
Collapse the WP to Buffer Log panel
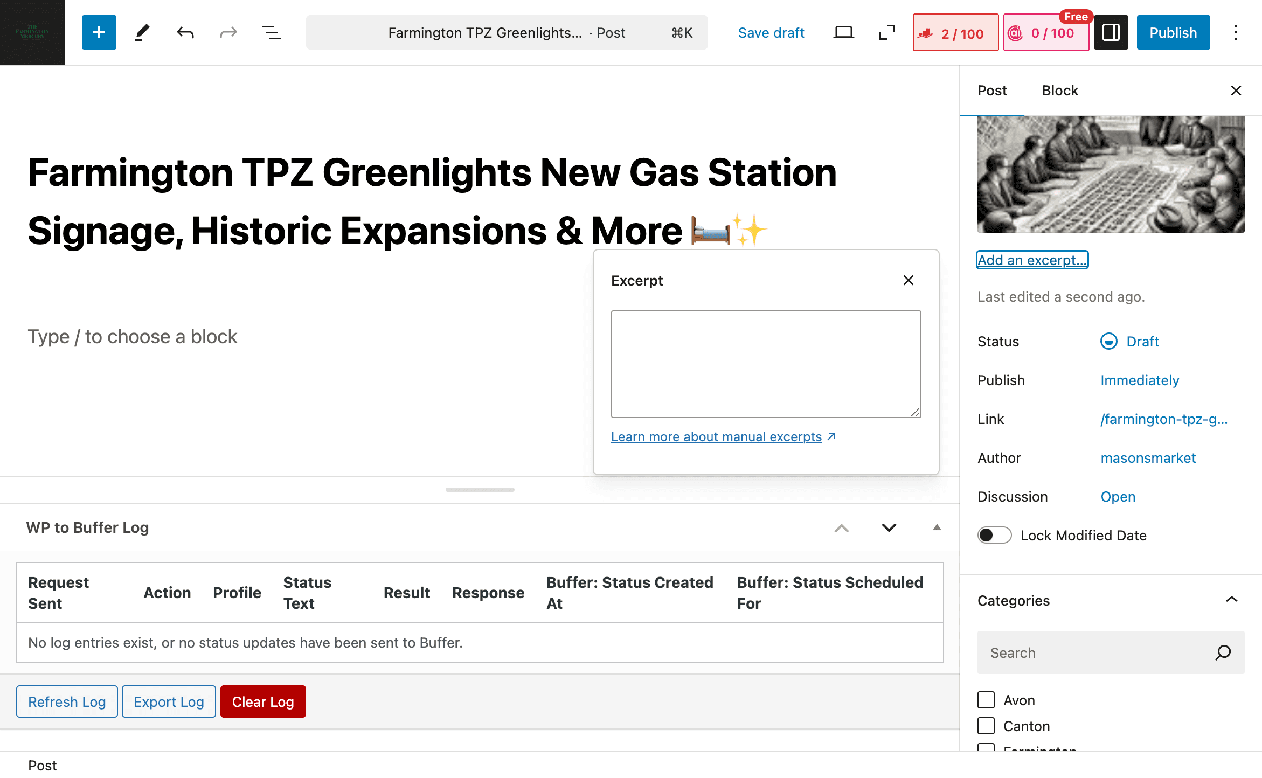[937, 528]
